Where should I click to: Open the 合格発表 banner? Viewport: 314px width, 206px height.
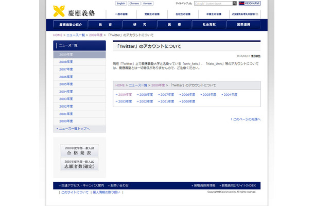pos(79,150)
